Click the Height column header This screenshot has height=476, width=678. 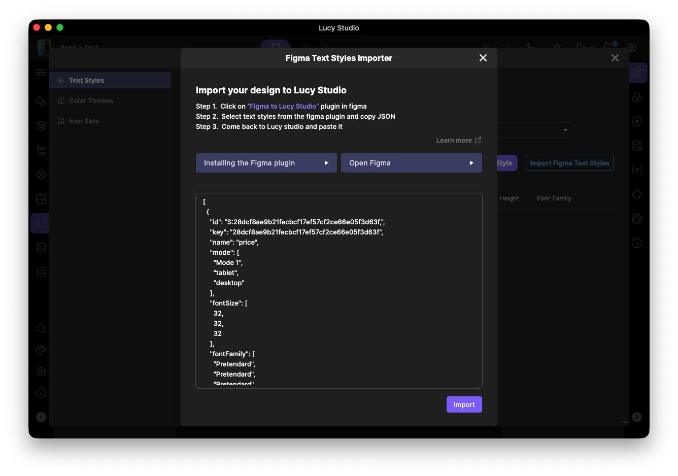(509, 198)
